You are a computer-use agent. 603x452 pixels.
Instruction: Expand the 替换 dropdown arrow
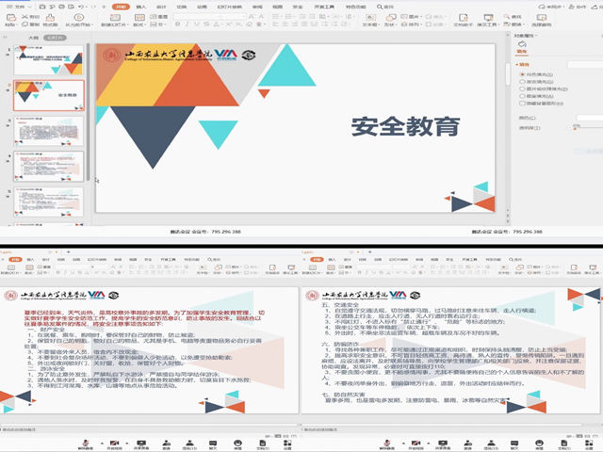pyautogui.click(x=524, y=24)
